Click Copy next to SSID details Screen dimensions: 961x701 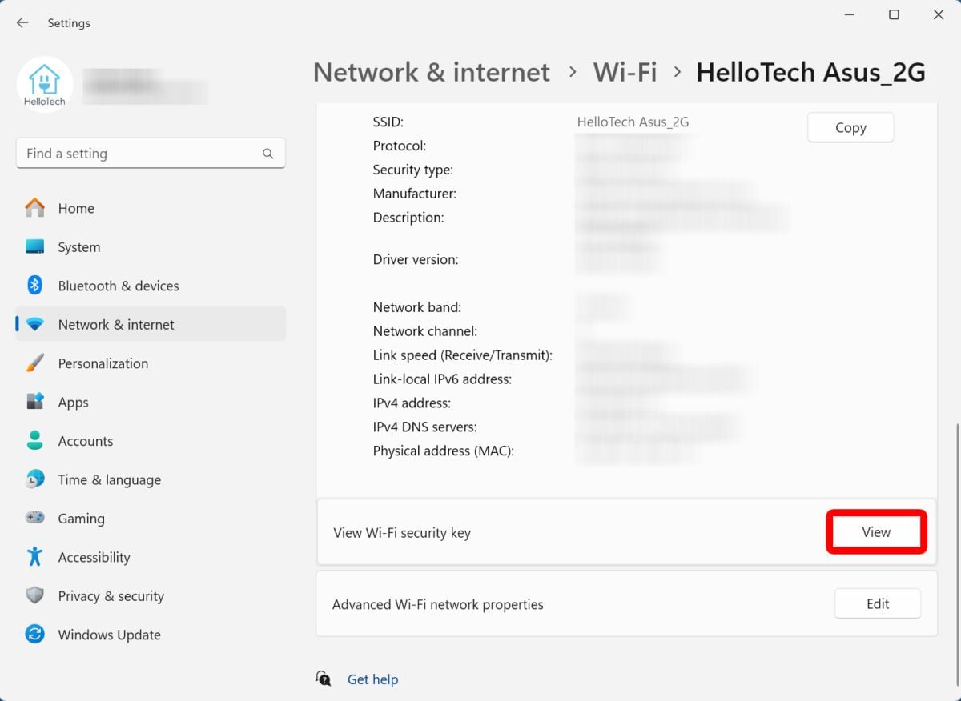point(850,127)
